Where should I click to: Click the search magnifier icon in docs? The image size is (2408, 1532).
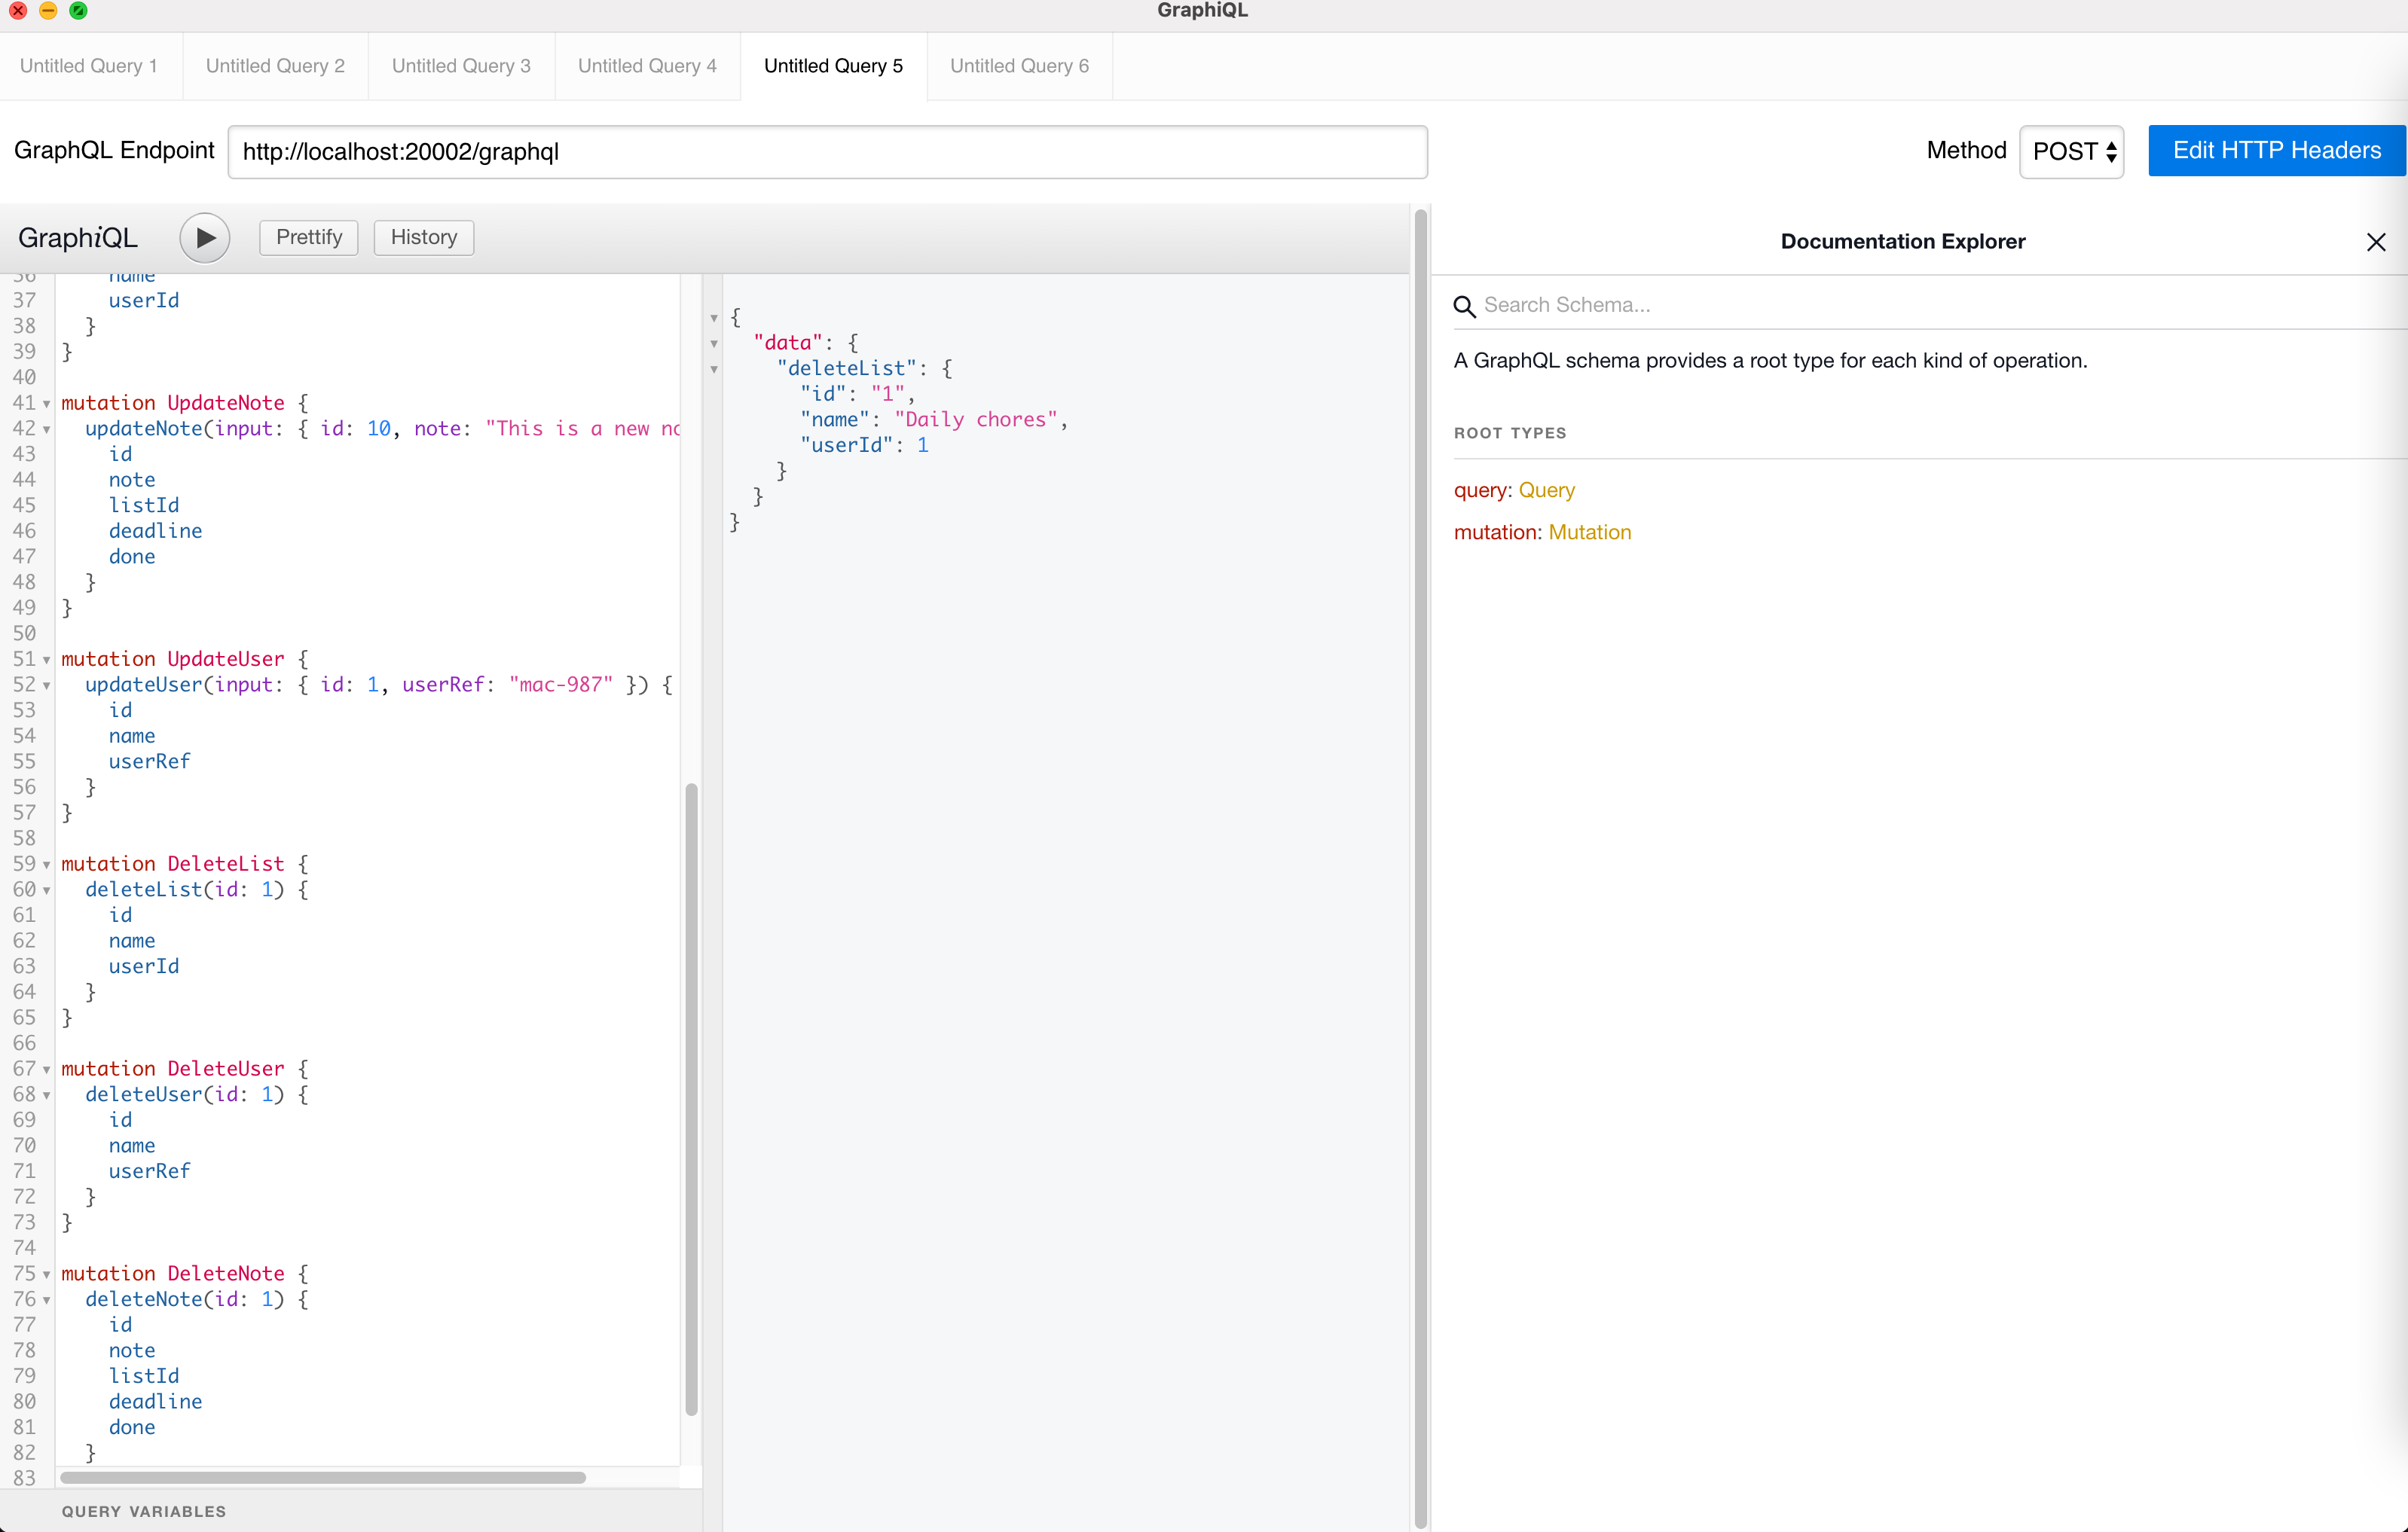1464,306
